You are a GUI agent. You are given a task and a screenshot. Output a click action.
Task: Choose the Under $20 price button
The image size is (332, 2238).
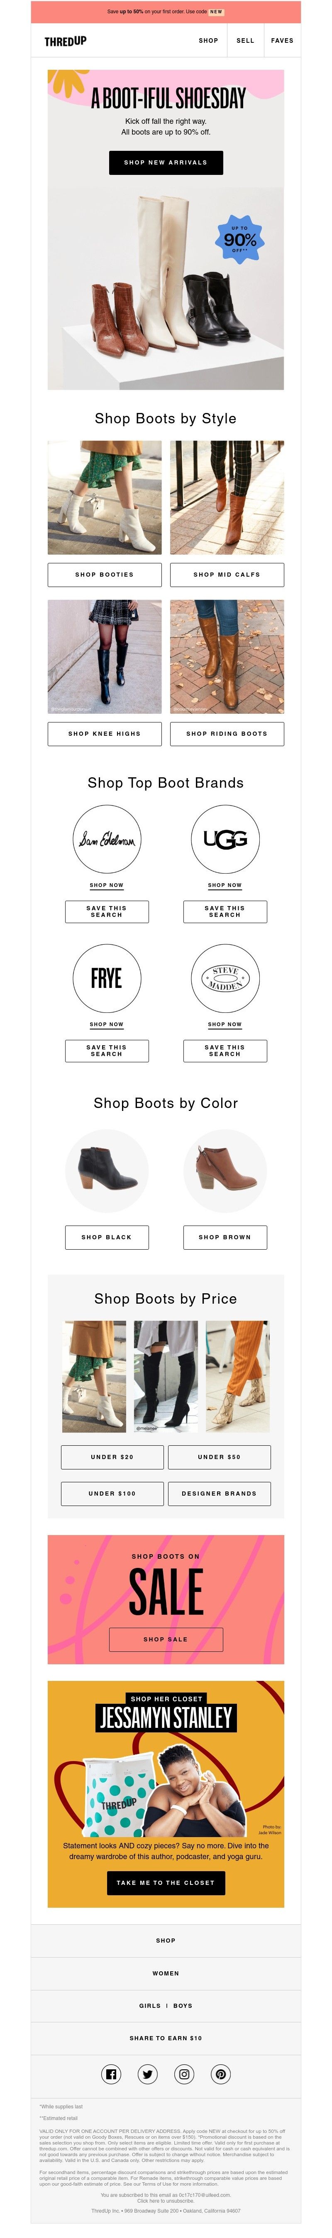112,1457
